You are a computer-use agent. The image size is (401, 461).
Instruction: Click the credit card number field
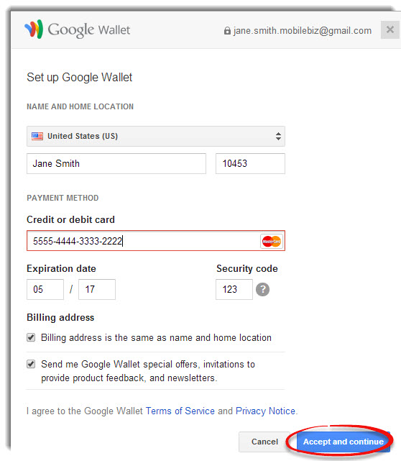point(156,241)
